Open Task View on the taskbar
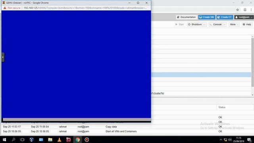The height and width of the screenshot is (143, 254). pos(22,139)
